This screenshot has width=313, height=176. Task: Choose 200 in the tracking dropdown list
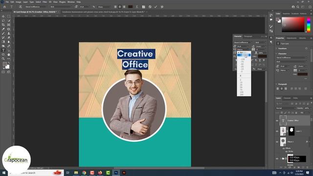point(242,94)
